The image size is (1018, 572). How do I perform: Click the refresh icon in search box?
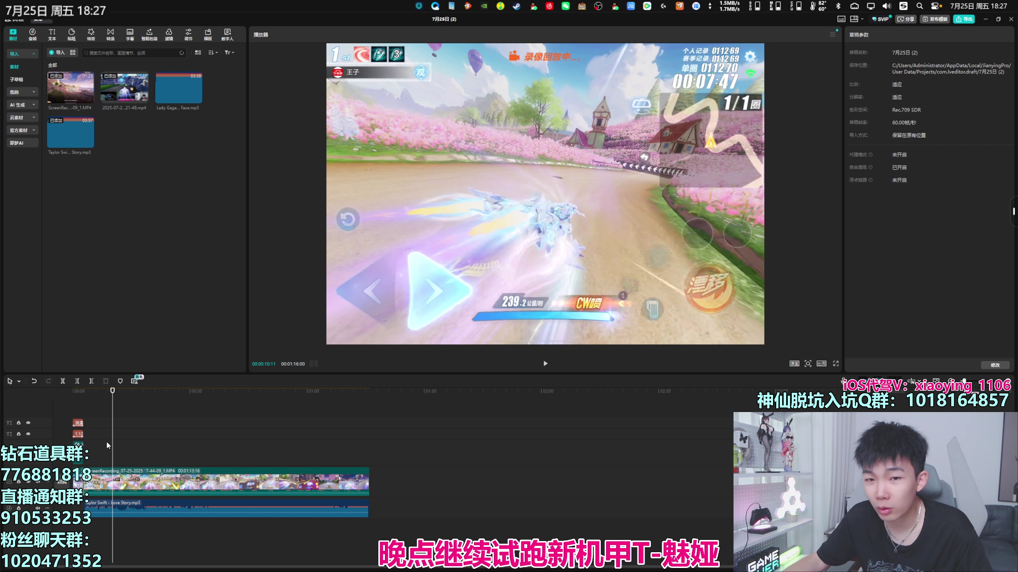click(x=182, y=53)
